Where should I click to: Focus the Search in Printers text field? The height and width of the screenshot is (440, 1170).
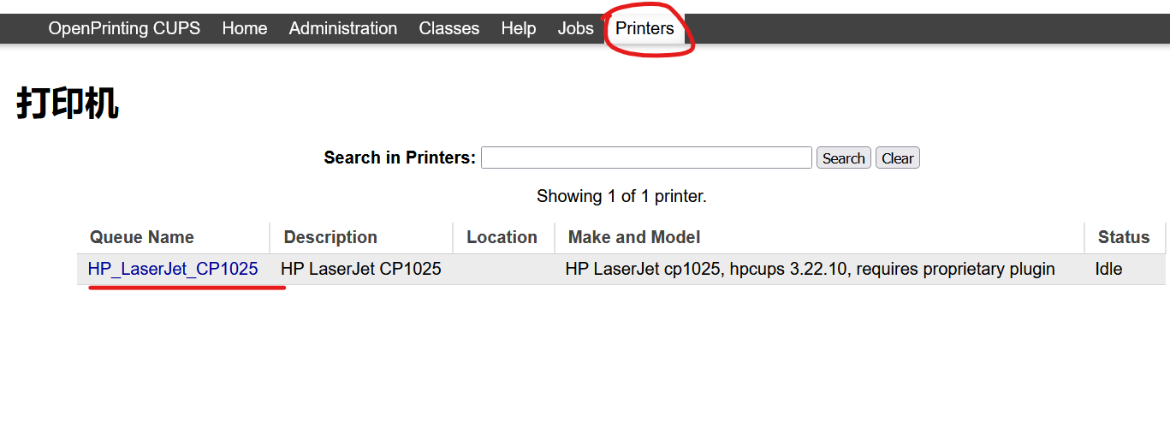(x=646, y=158)
